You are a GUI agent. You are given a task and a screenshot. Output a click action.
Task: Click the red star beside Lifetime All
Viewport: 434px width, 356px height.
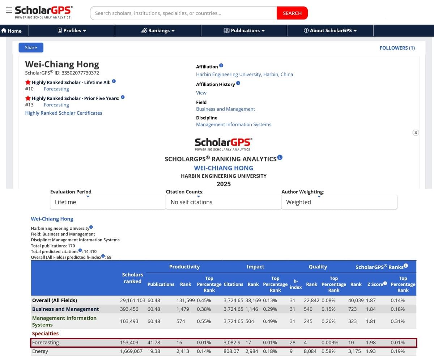click(28, 82)
